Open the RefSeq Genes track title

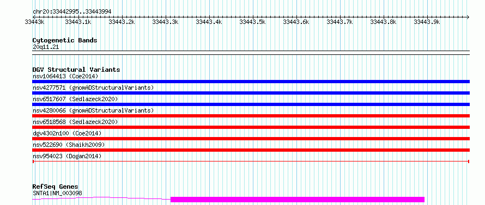pos(56,187)
